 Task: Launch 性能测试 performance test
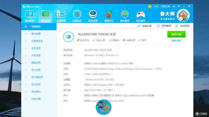point(77,16)
